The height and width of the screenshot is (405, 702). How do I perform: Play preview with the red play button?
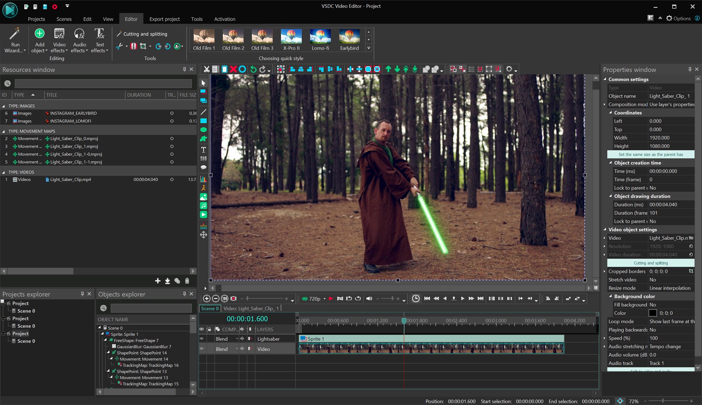pyautogui.click(x=331, y=298)
